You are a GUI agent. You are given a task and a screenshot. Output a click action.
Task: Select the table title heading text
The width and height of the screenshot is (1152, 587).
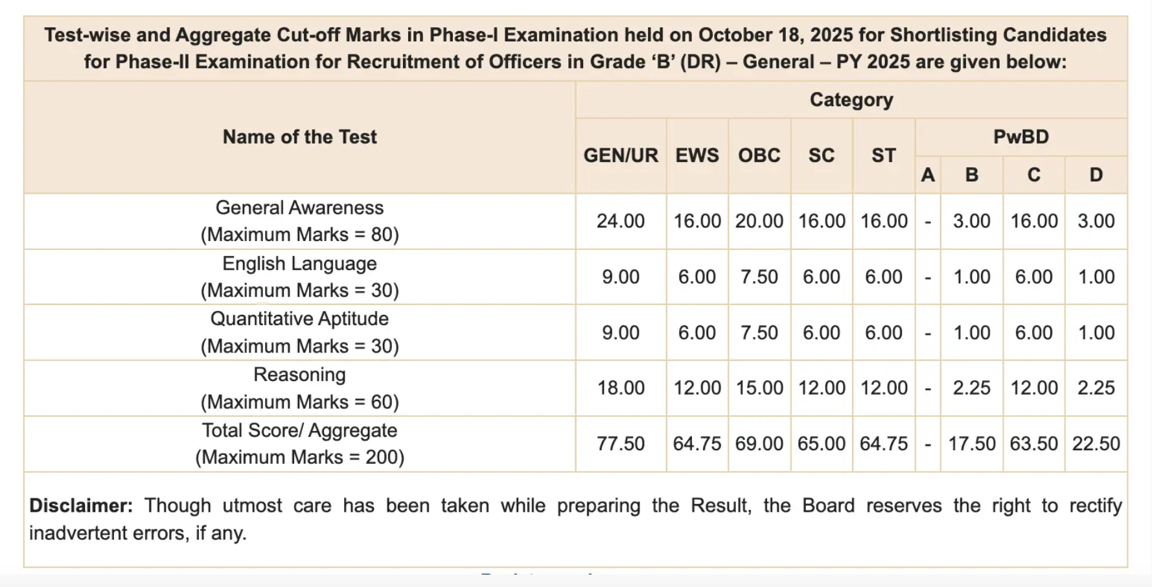pos(575,48)
